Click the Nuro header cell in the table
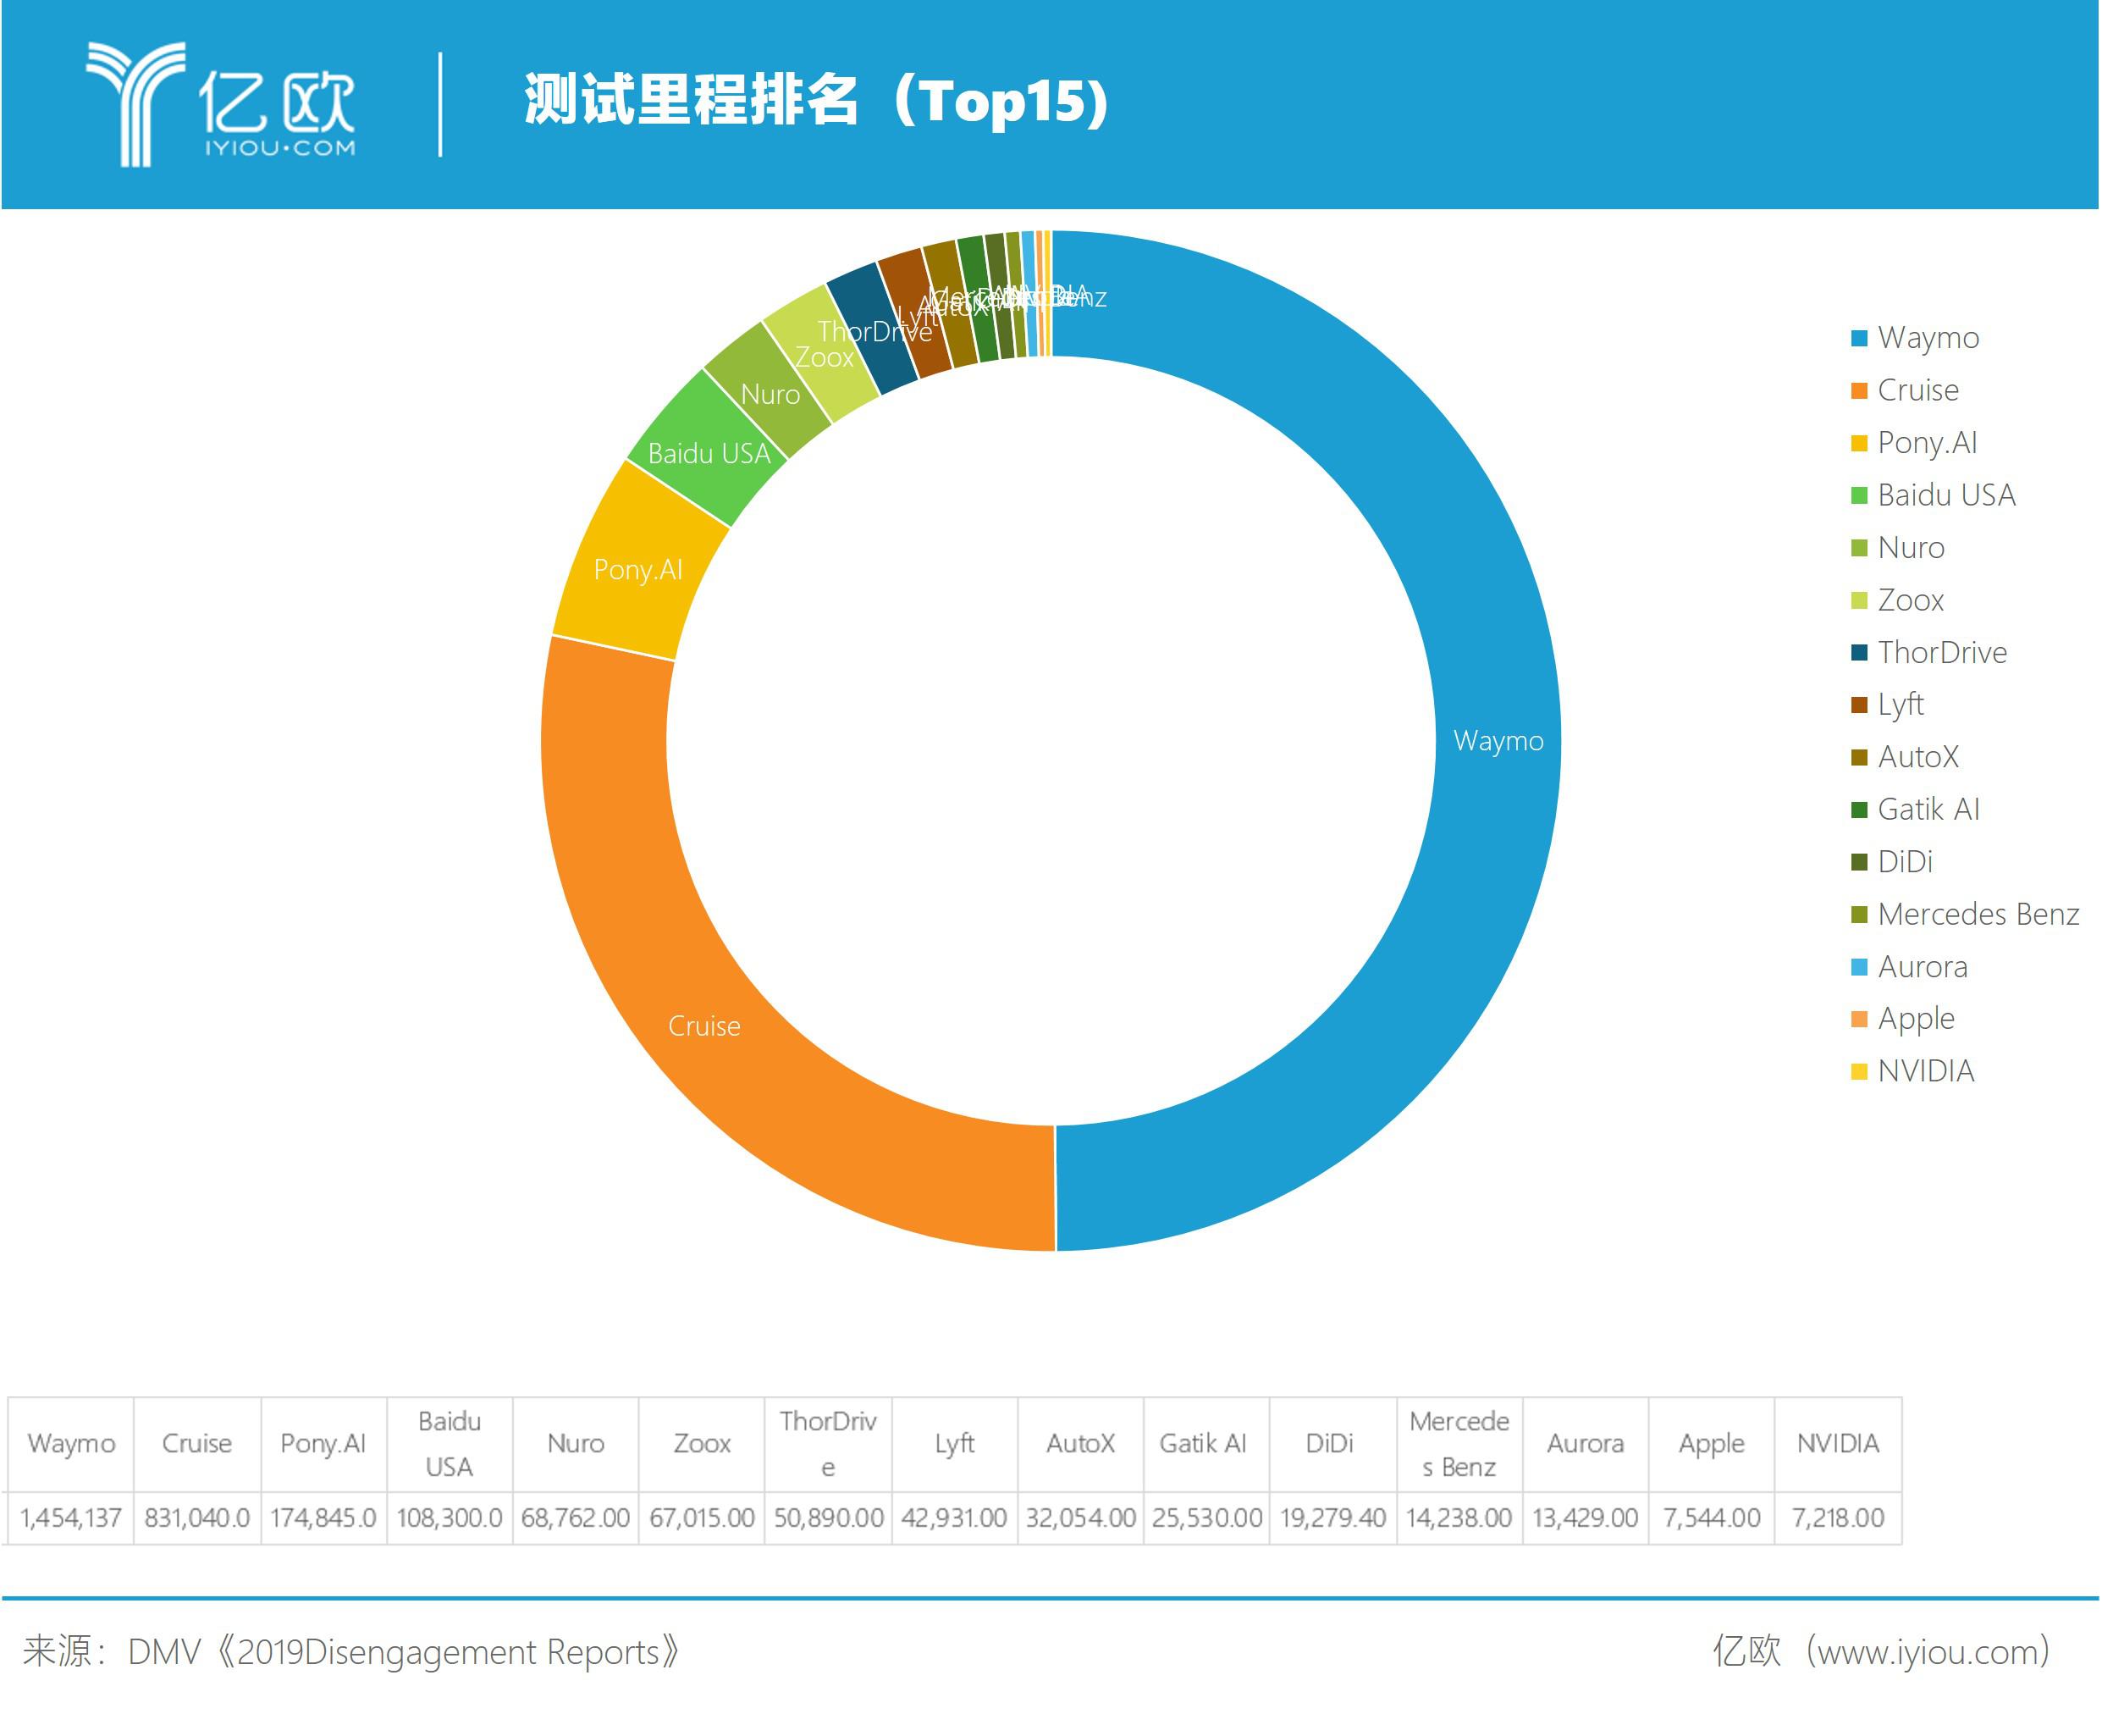This screenshot has height=1736, width=2102. point(576,1444)
